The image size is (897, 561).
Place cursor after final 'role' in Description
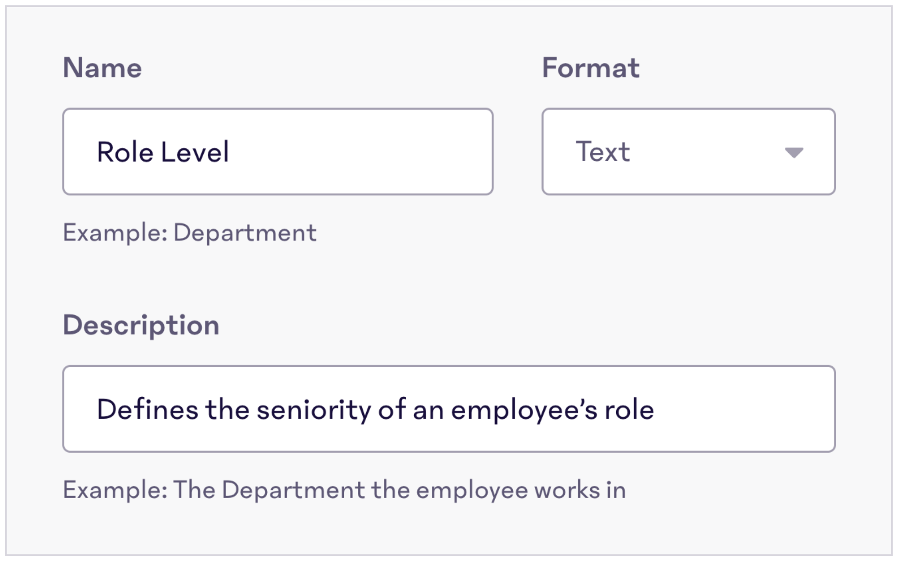[x=655, y=409]
